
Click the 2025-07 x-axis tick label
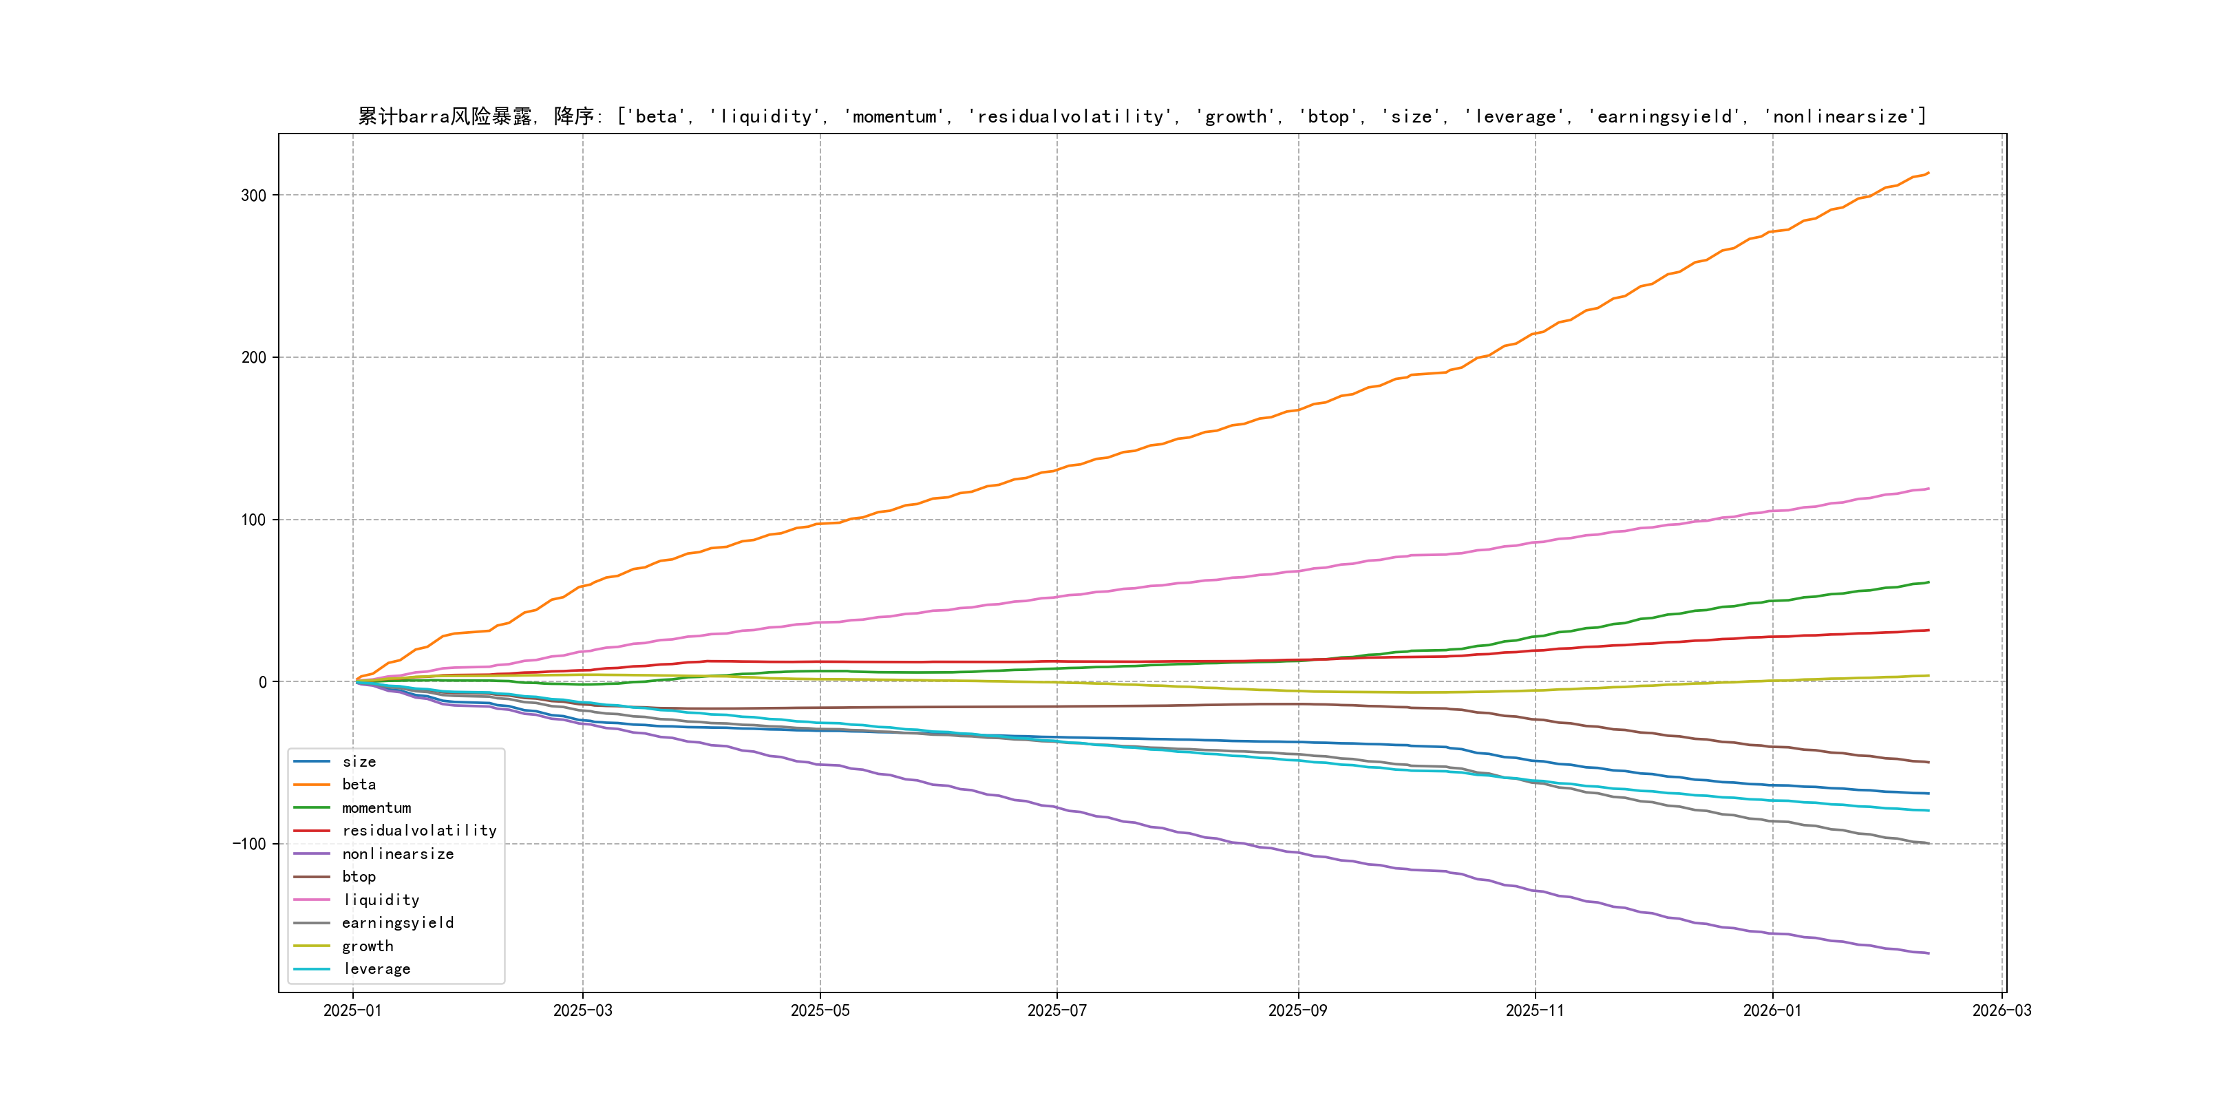[x=1056, y=1010]
